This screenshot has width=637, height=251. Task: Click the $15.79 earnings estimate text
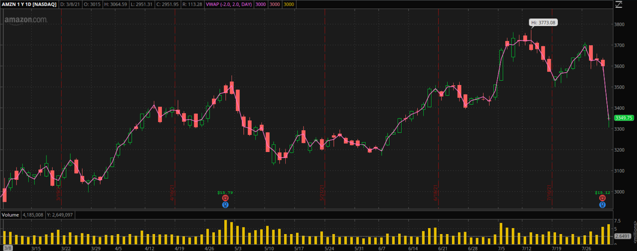(225, 192)
